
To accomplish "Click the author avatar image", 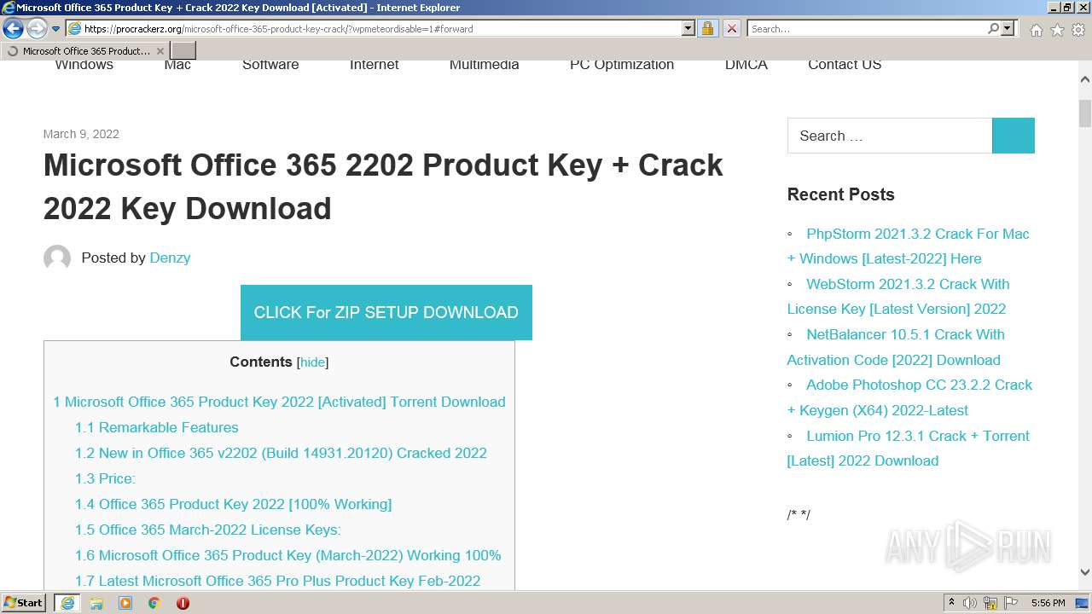I will (57, 258).
